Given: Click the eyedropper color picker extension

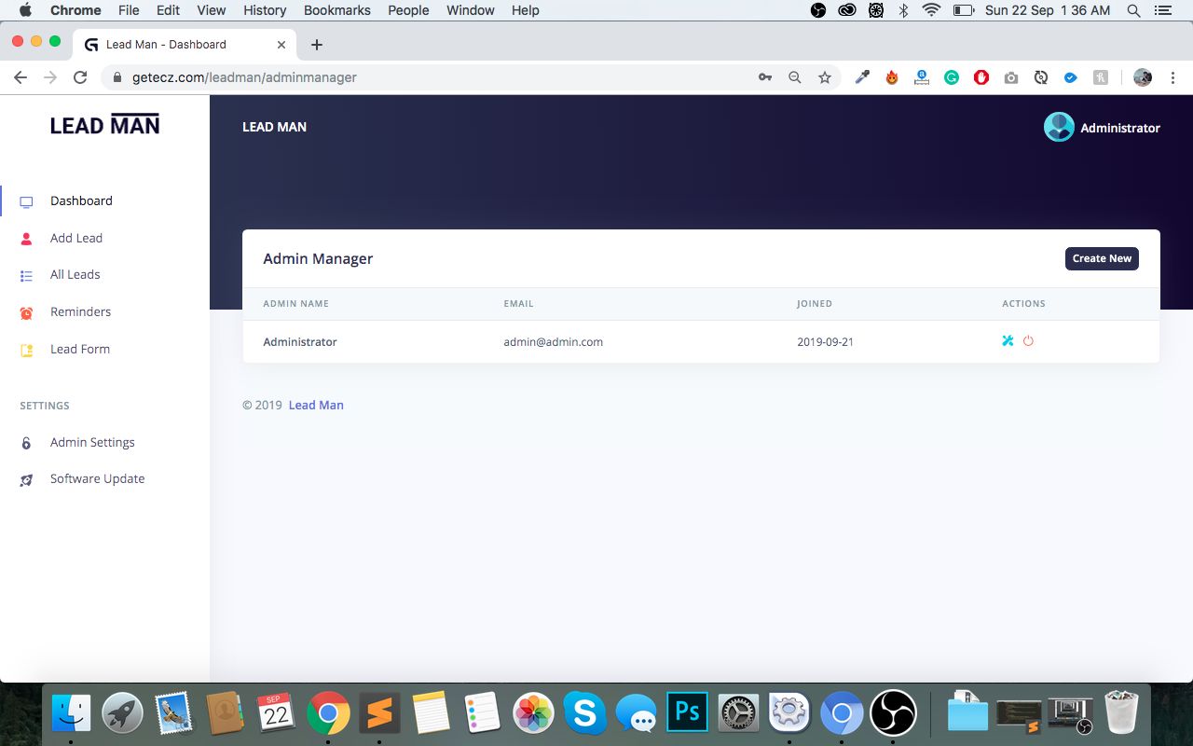Looking at the screenshot, I should [862, 77].
